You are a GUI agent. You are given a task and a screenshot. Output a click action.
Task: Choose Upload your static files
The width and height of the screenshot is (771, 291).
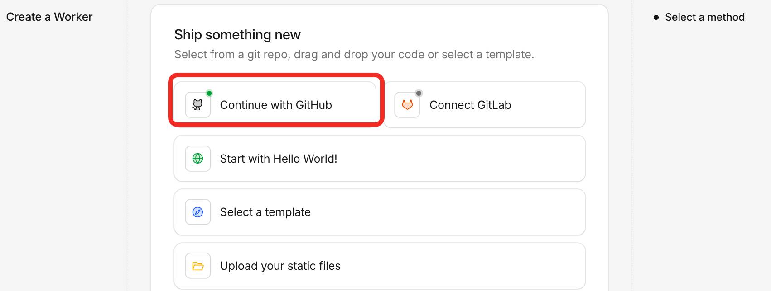pos(280,266)
